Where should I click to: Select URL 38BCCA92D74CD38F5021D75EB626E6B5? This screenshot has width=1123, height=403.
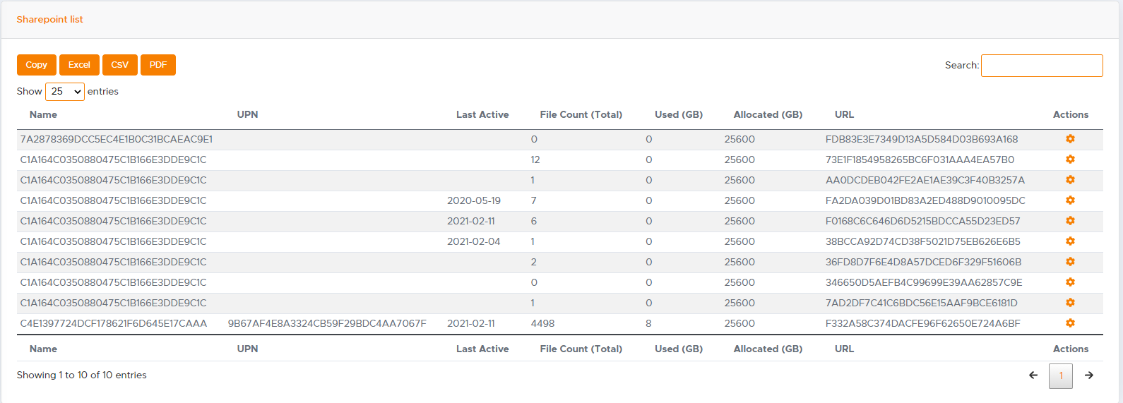pos(923,241)
